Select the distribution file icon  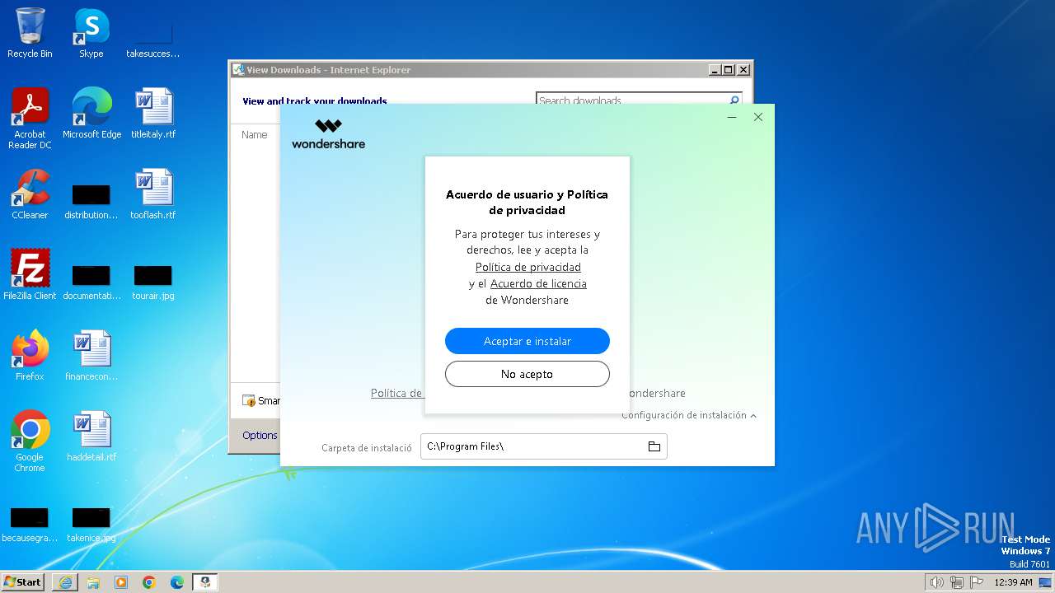coord(91,201)
